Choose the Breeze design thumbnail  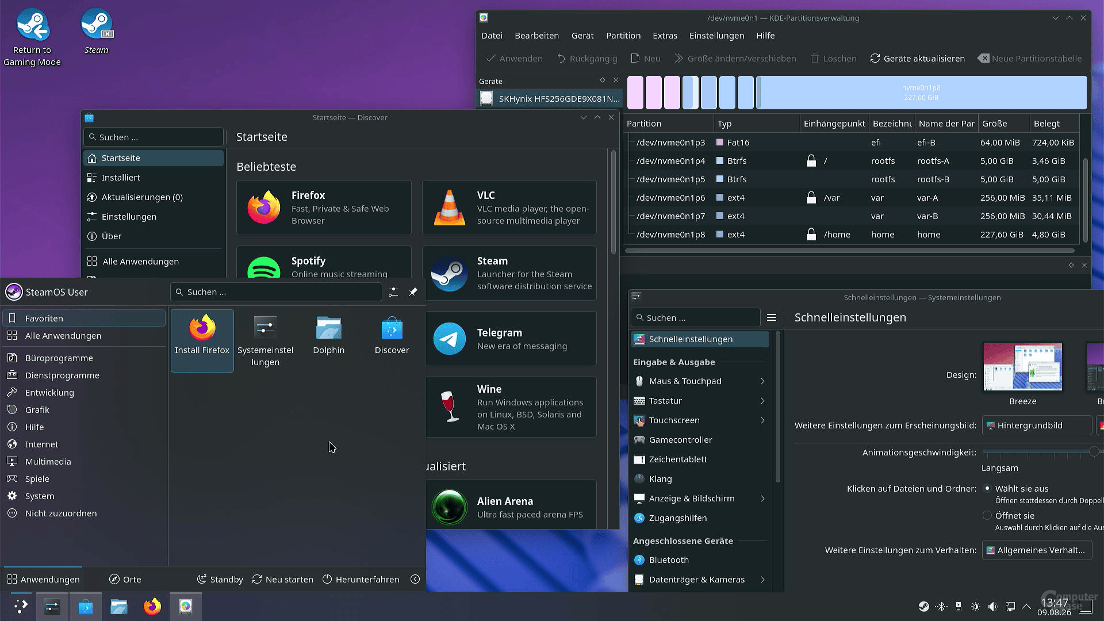(1022, 367)
